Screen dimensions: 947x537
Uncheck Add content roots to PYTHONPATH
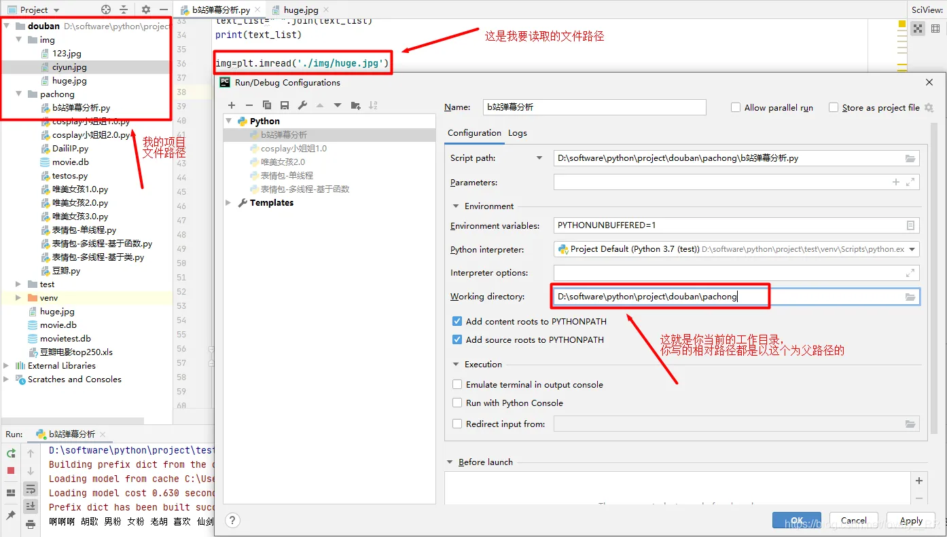457,321
